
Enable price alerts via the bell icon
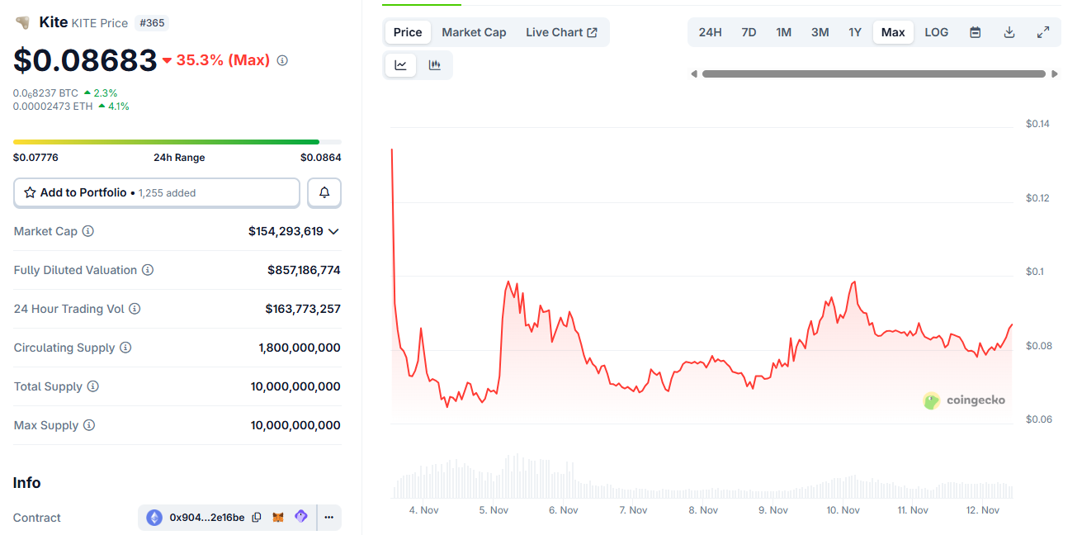click(x=324, y=192)
